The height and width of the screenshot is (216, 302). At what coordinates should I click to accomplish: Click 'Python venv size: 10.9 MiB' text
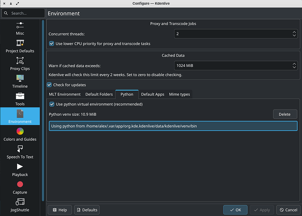72,114
